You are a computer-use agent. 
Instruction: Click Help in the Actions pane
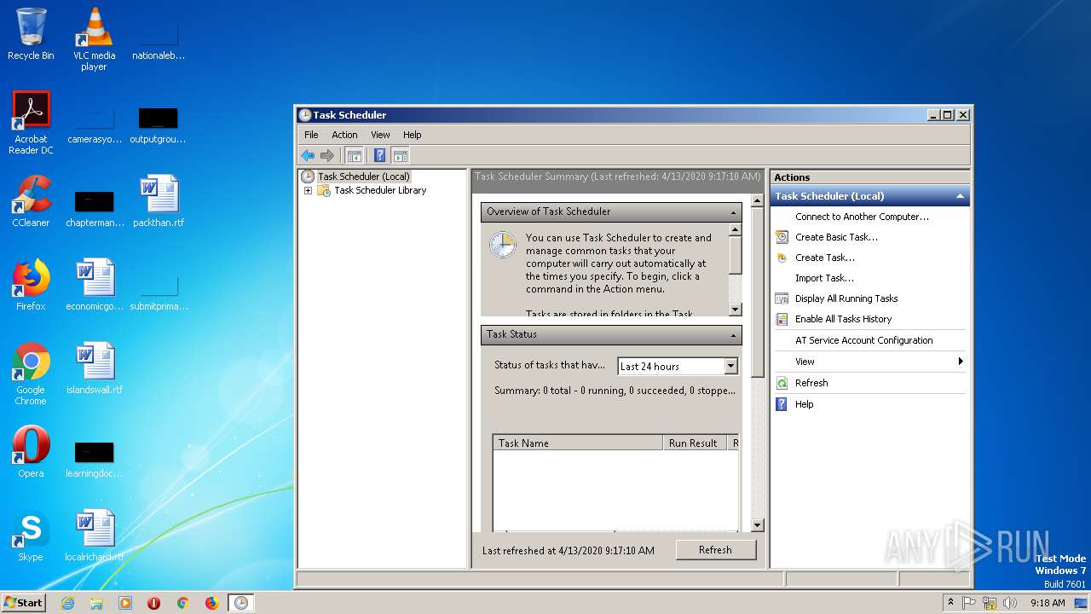pyautogui.click(x=804, y=404)
